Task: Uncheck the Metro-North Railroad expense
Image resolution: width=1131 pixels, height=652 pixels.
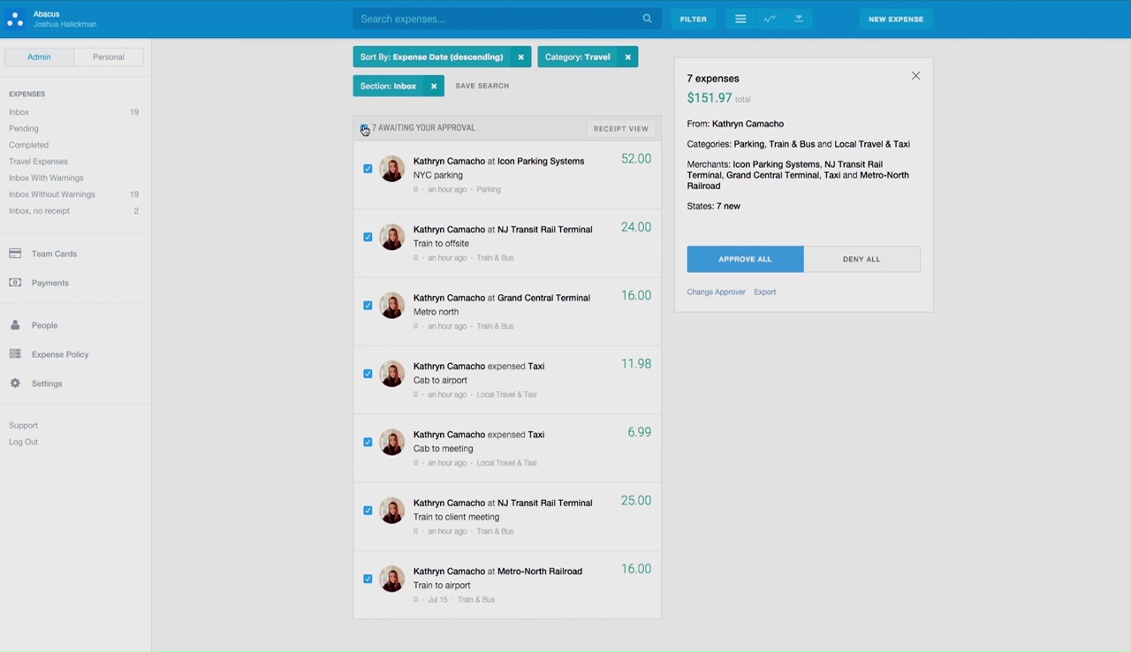Action: (x=368, y=579)
